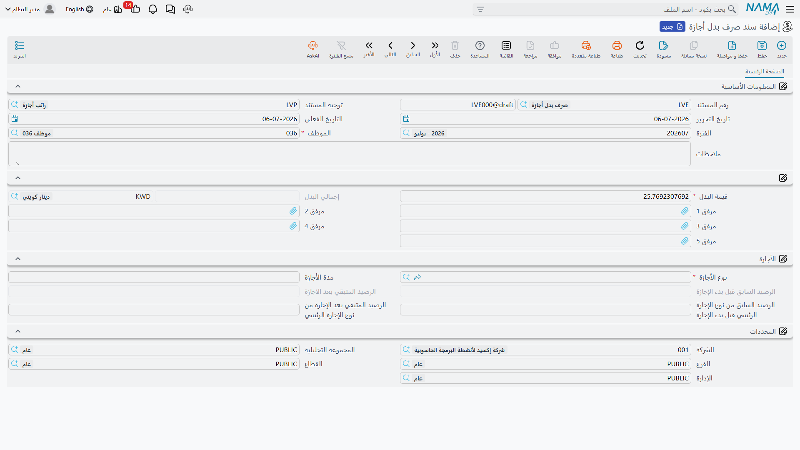Open the عام branch selector in header
This screenshot has width=800, height=450.
click(112, 9)
